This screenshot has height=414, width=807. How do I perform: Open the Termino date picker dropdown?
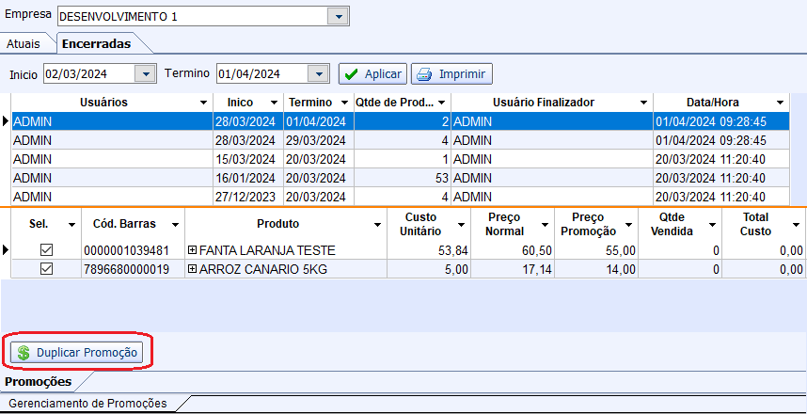[318, 73]
